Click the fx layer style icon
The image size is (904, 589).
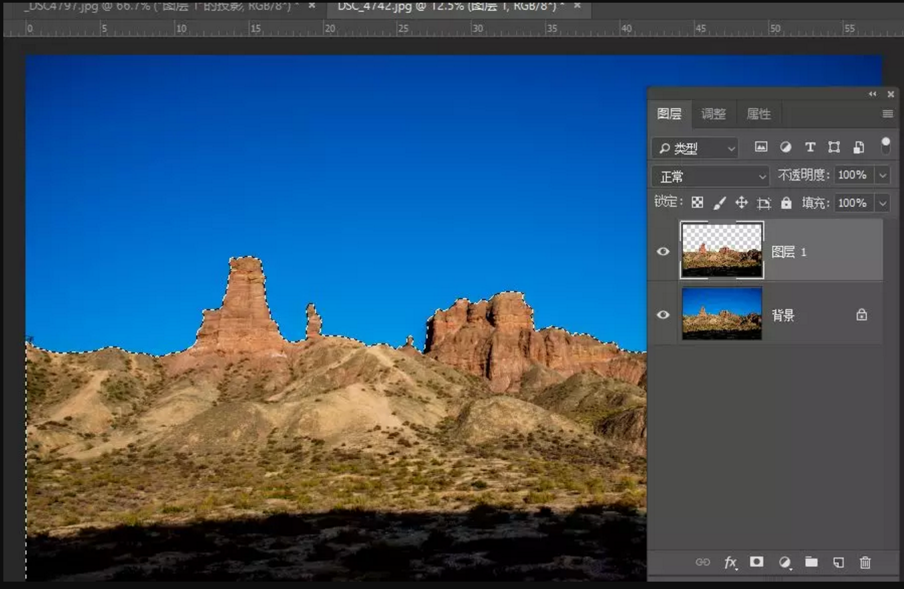(730, 563)
